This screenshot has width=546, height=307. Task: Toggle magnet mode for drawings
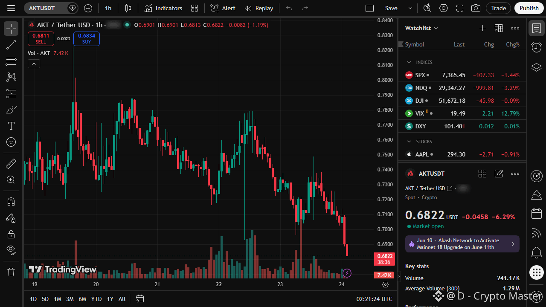(x=11, y=202)
